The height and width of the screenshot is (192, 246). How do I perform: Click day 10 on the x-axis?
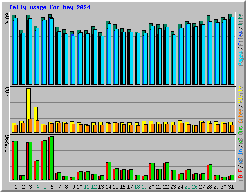coord(79,187)
